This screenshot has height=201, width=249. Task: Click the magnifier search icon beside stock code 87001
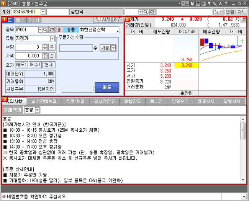coord(46,29)
